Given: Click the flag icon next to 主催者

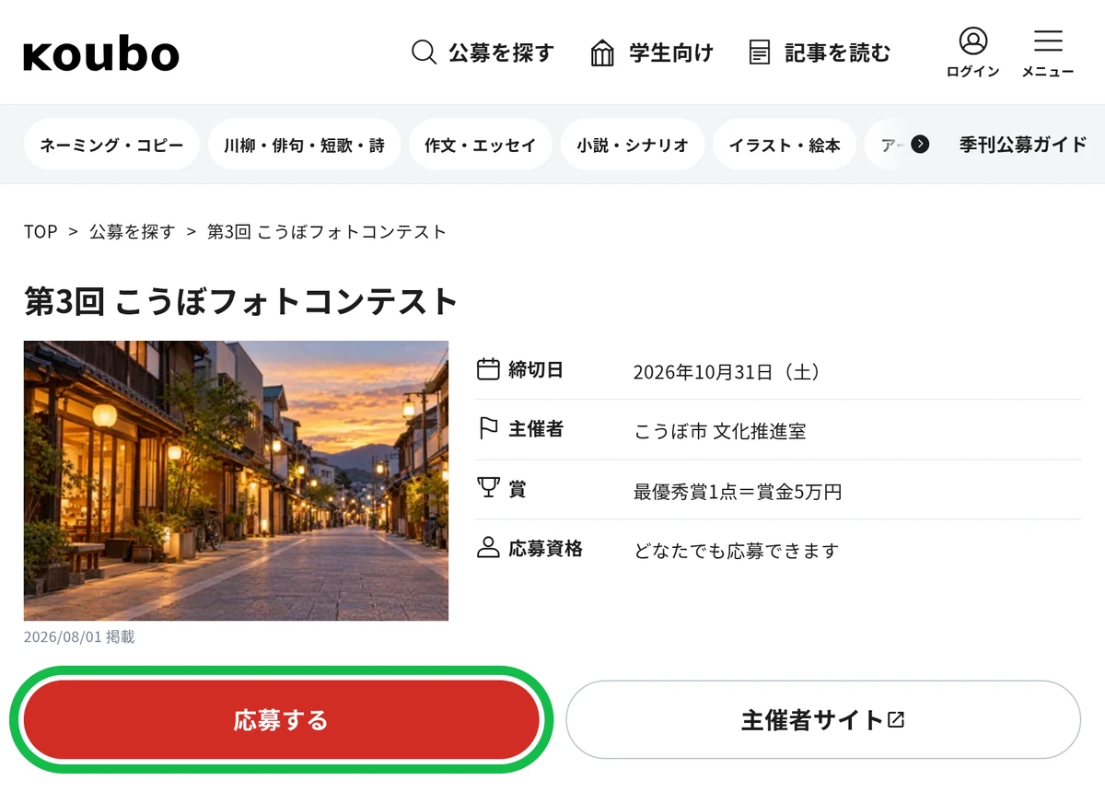Looking at the screenshot, I should click(488, 429).
